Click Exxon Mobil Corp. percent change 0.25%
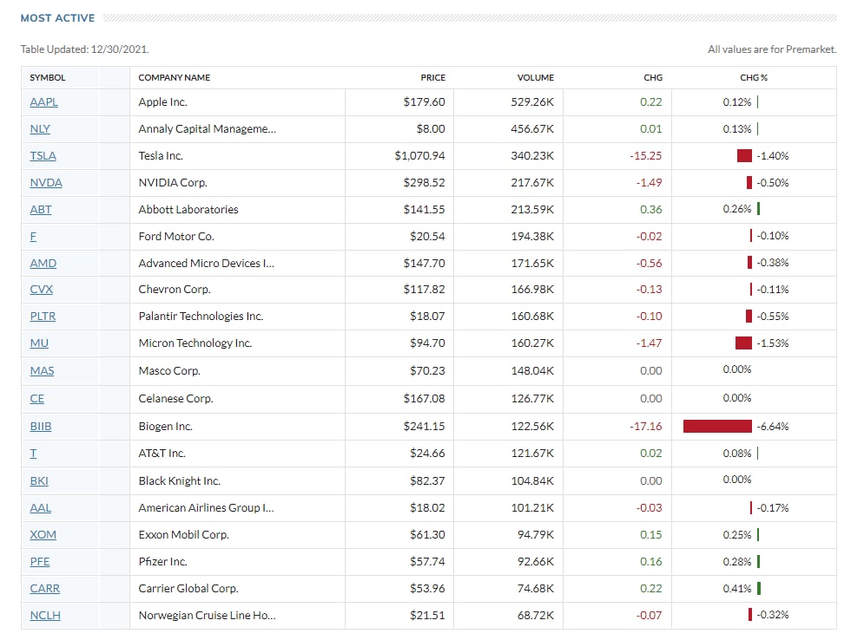The width and height of the screenshot is (851, 640). pos(737,535)
